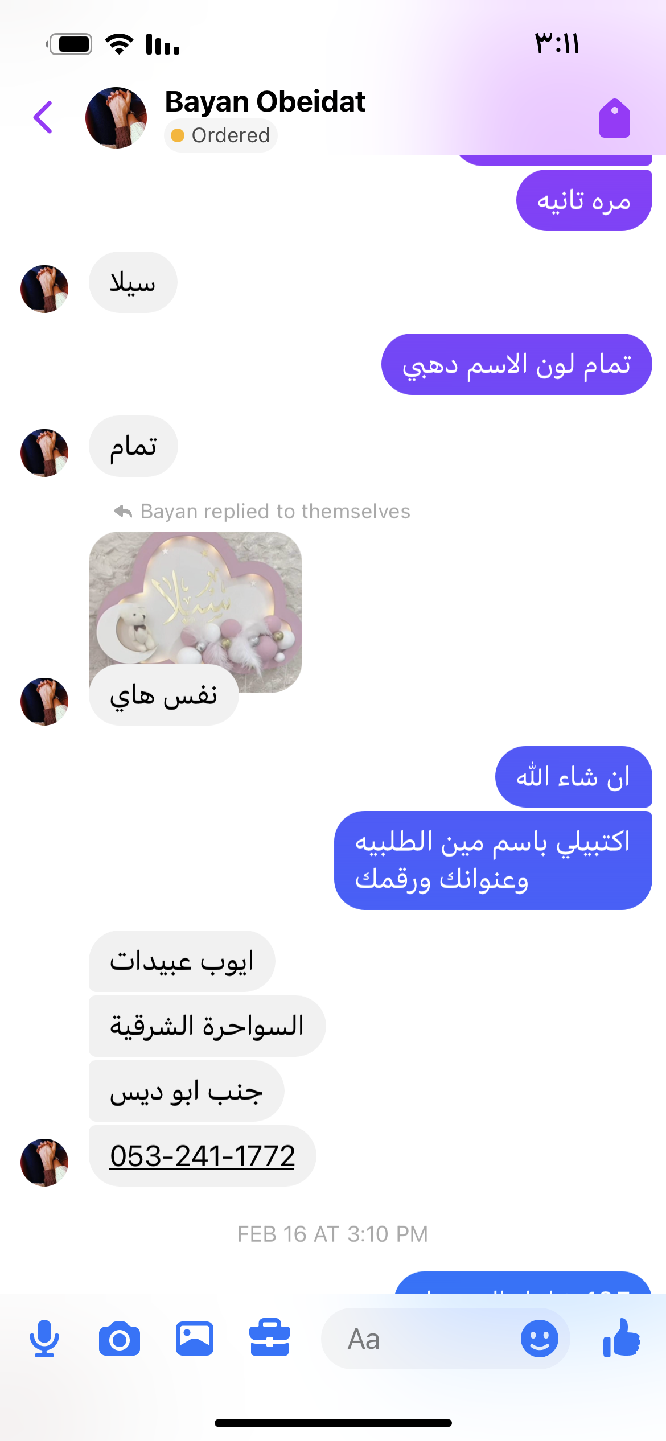Open Bayan Obeidat's profile picture in header
The height and width of the screenshot is (1441, 666).
116,118
